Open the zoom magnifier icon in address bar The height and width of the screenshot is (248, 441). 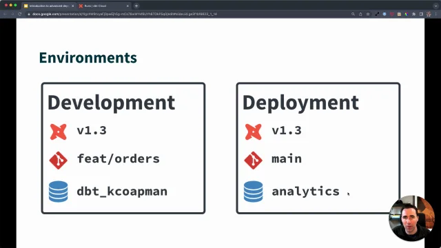[353, 14]
